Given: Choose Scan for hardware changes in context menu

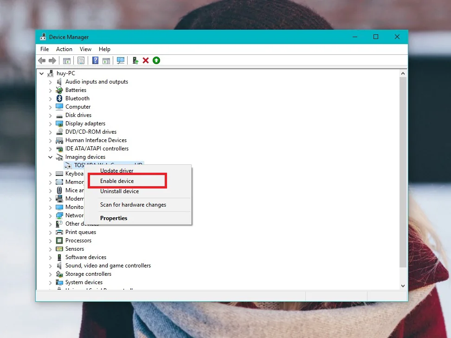Looking at the screenshot, I should [138, 205].
